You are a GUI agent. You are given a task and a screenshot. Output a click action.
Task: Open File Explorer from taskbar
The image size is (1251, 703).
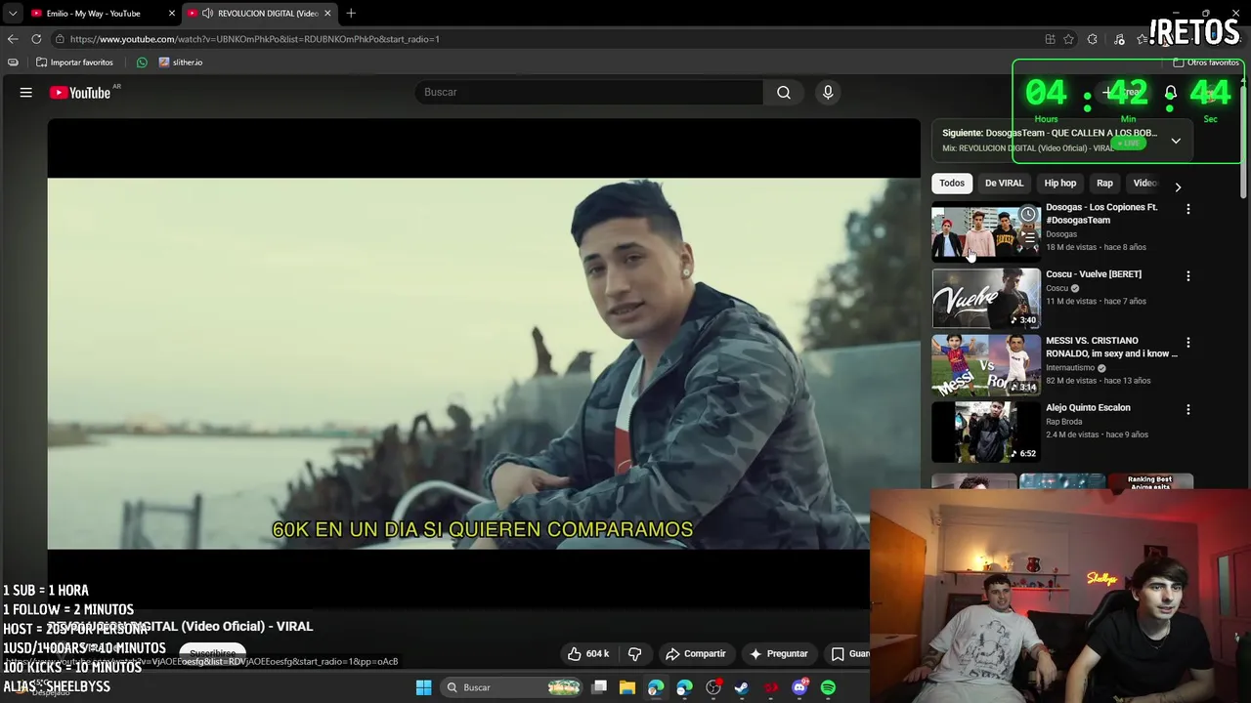(627, 687)
